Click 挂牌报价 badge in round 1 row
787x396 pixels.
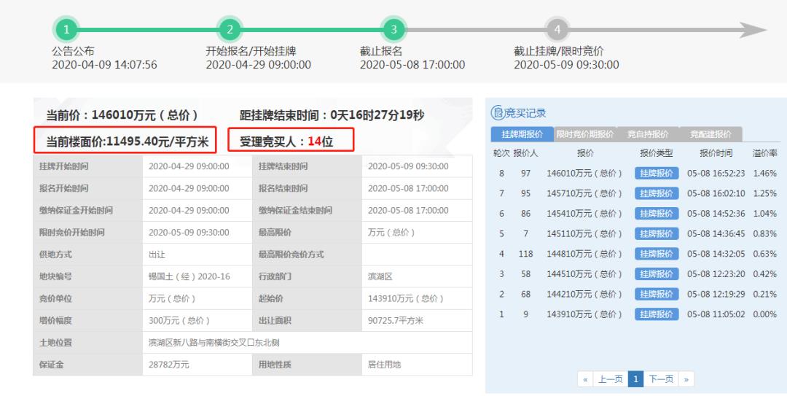(x=657, y=314)
